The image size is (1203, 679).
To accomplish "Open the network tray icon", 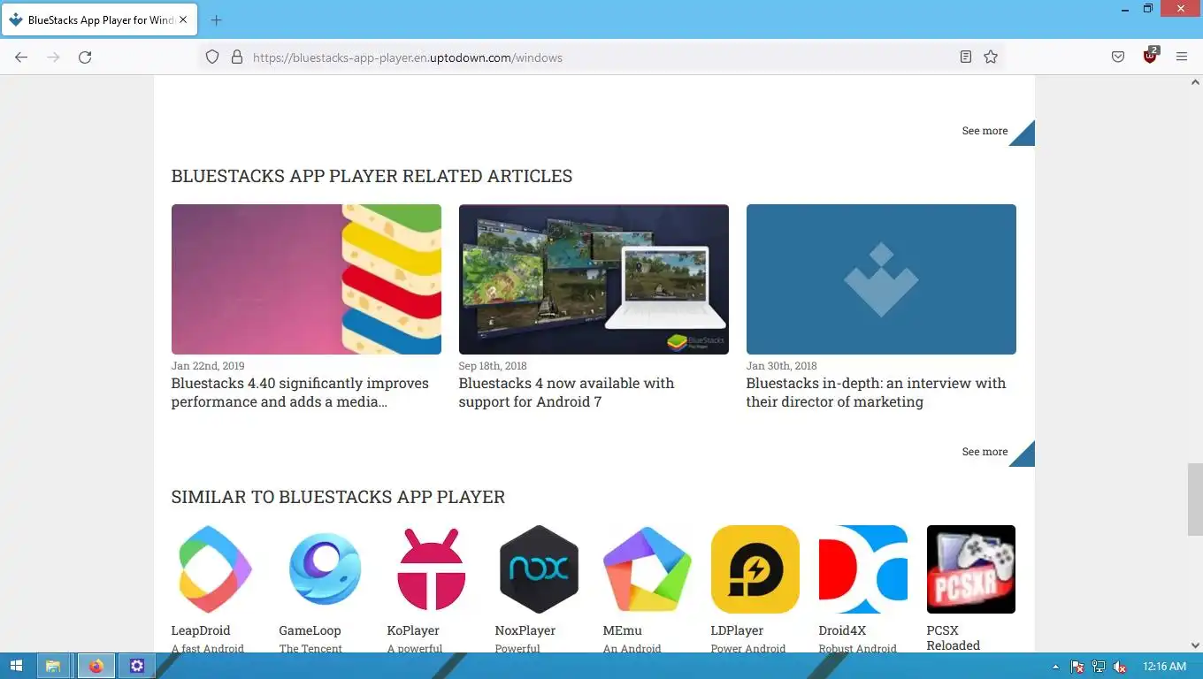I will pos(1099,667).
